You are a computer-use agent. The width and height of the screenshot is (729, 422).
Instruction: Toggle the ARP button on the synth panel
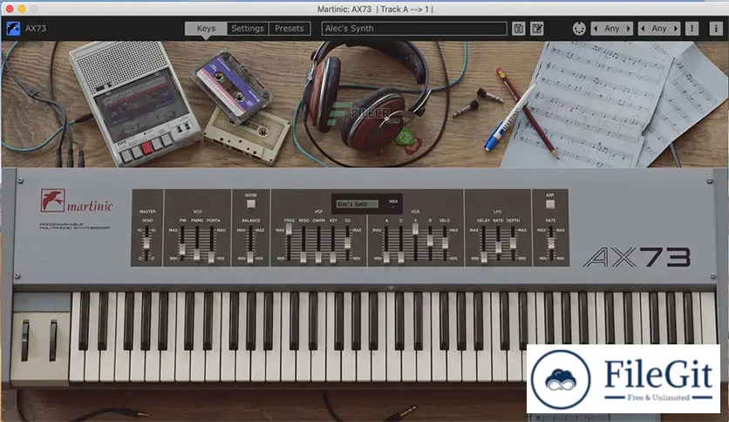coord(550,204)
